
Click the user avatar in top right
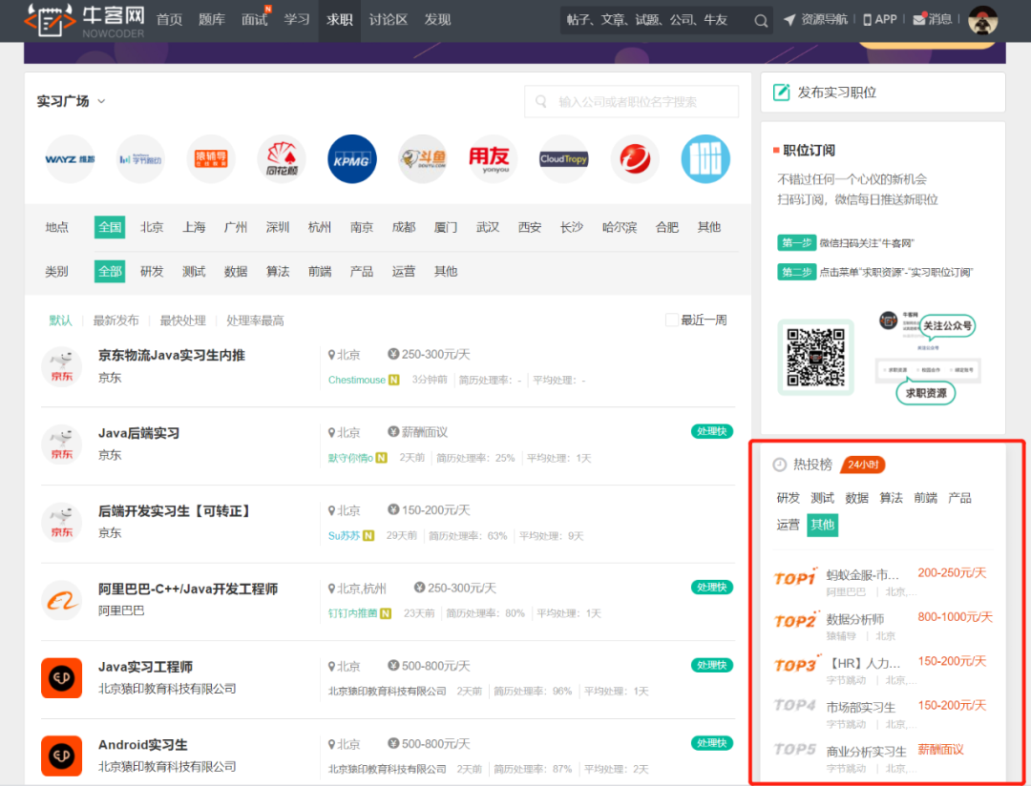[983, 20]
